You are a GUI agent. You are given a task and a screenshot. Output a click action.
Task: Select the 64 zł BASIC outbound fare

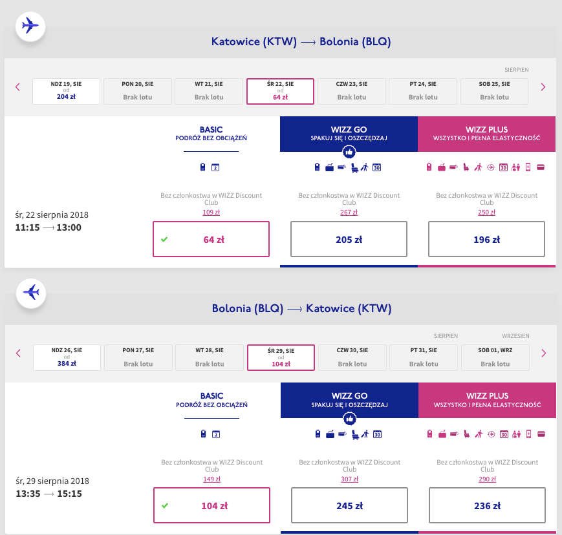pyautogui.click(x=211, y=239)
